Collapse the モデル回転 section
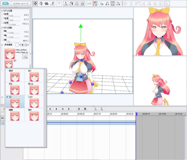The width and height of the screenshot is (187, 160). tap(2, 28)
